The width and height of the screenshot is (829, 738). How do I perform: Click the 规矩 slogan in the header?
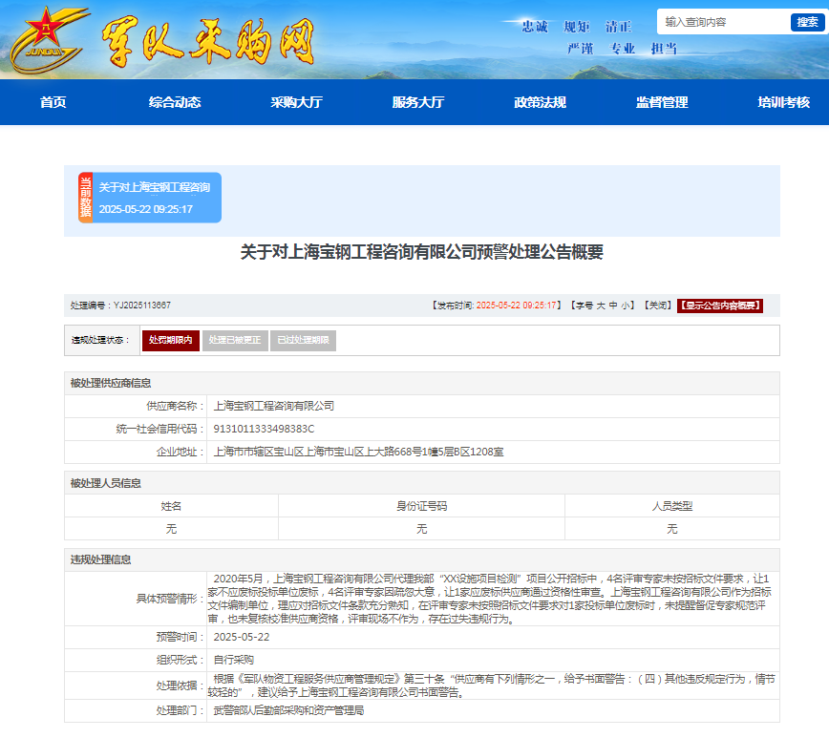click(x=576, y=27)
